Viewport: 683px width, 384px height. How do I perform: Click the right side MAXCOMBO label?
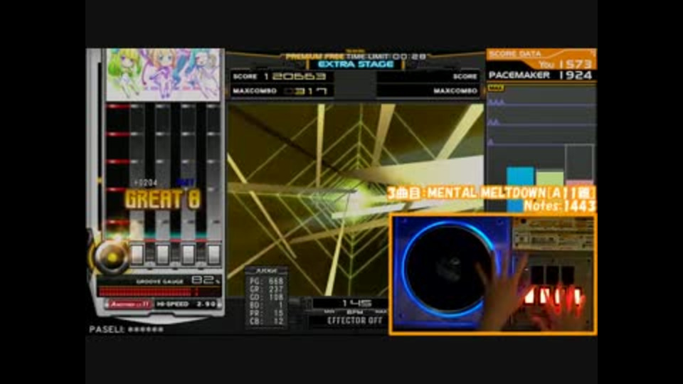[x=455, y=91]
